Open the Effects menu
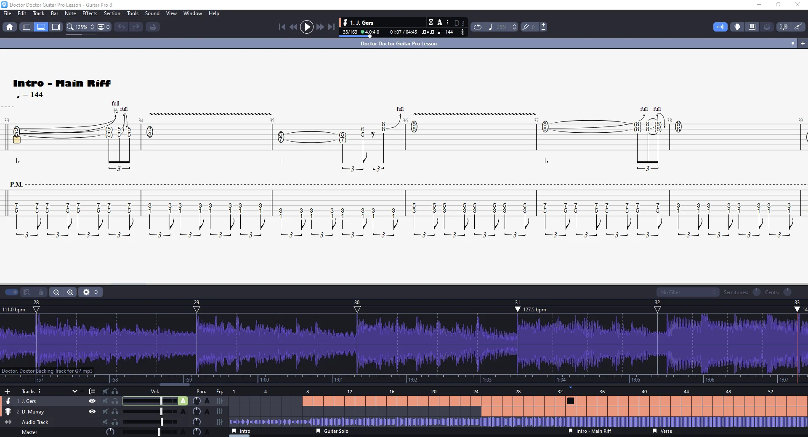This screenshot has height=437, width=808. 90,13
